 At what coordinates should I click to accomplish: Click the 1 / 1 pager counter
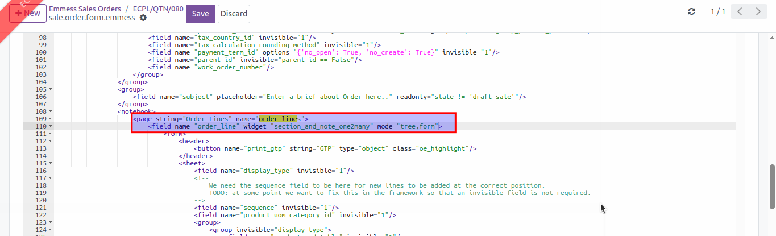(717, 12)
